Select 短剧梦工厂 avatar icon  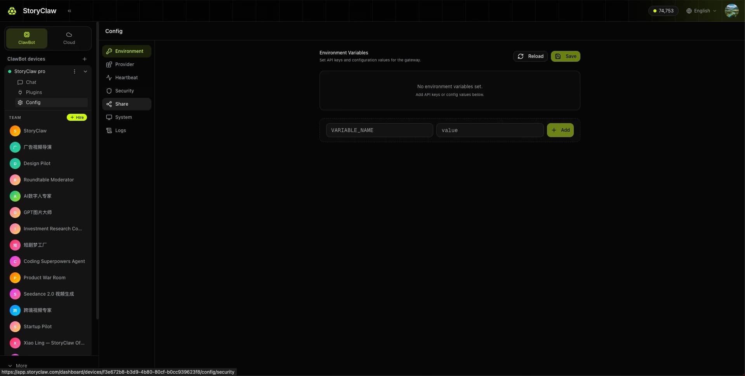click(15, 245)
